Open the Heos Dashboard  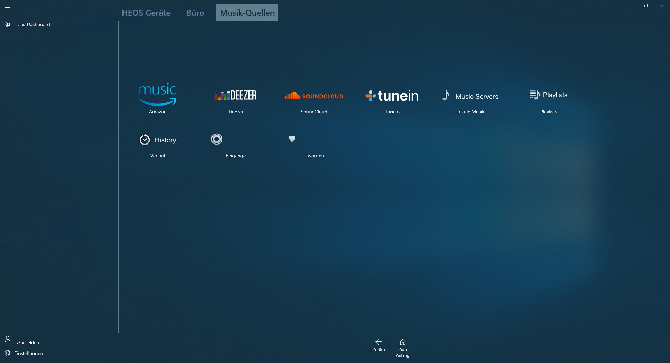31,24
